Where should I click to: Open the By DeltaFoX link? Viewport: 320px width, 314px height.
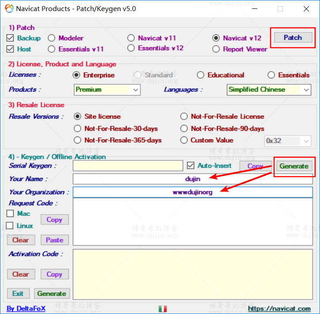(x=26, y=308)
